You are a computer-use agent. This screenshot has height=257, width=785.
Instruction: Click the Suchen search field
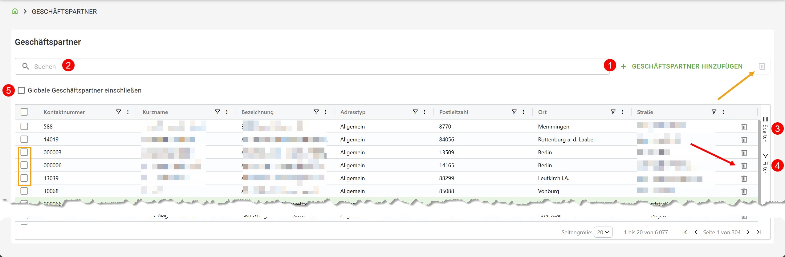pyautogui.click(x=308, y=66)
